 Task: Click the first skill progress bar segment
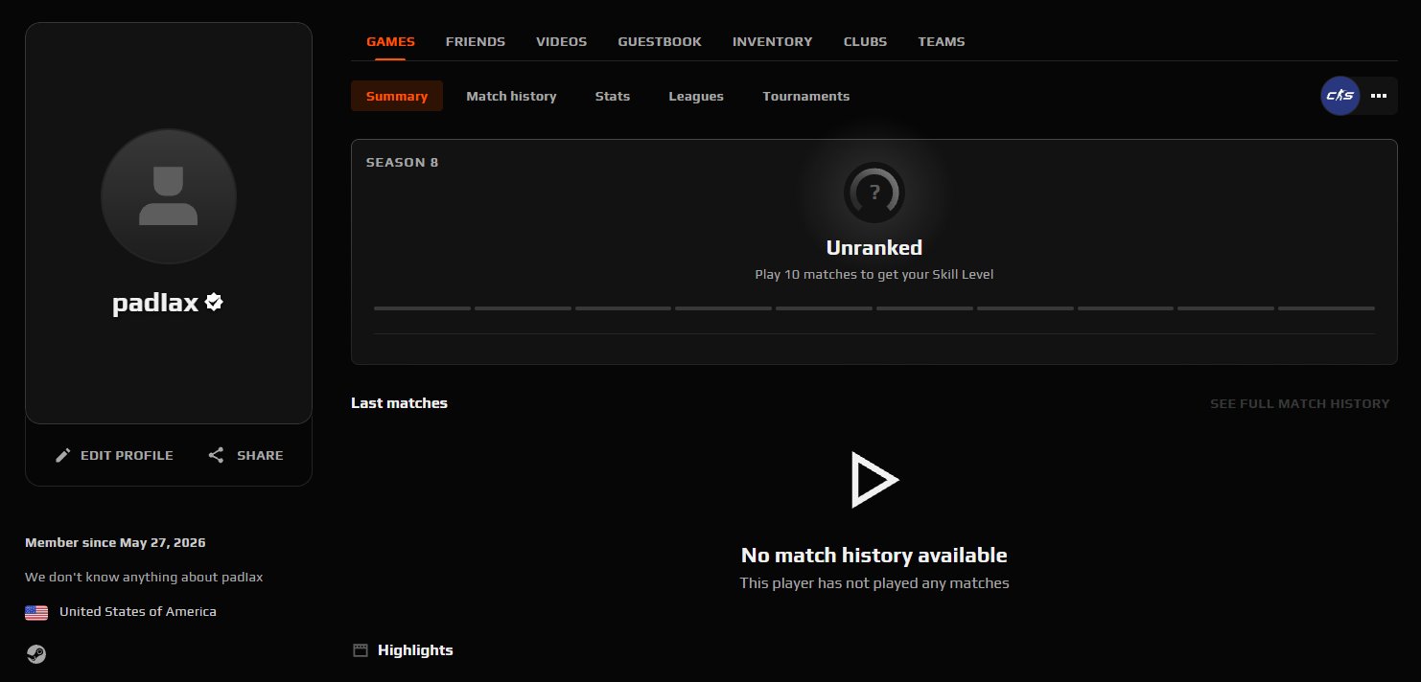(x=422, y=308)
